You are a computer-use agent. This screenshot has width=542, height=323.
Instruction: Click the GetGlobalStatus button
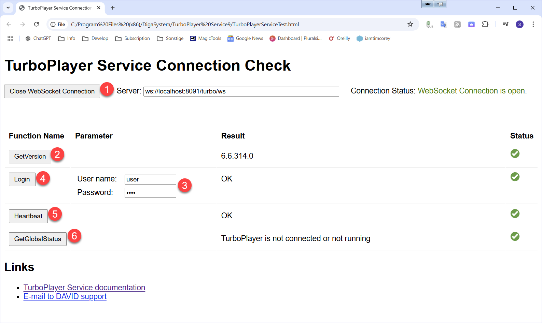pos(38,239)
